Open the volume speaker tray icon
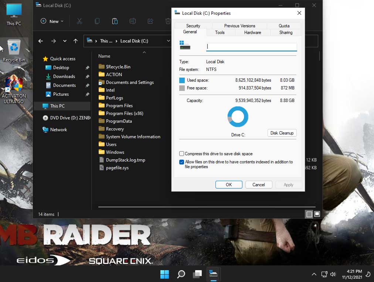The image size is (374, 282). pyautogui.click(x=333, y=274)
